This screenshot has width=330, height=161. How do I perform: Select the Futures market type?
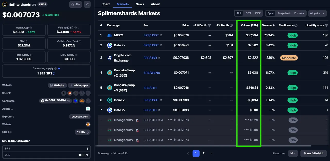click(x=299, y=13)
